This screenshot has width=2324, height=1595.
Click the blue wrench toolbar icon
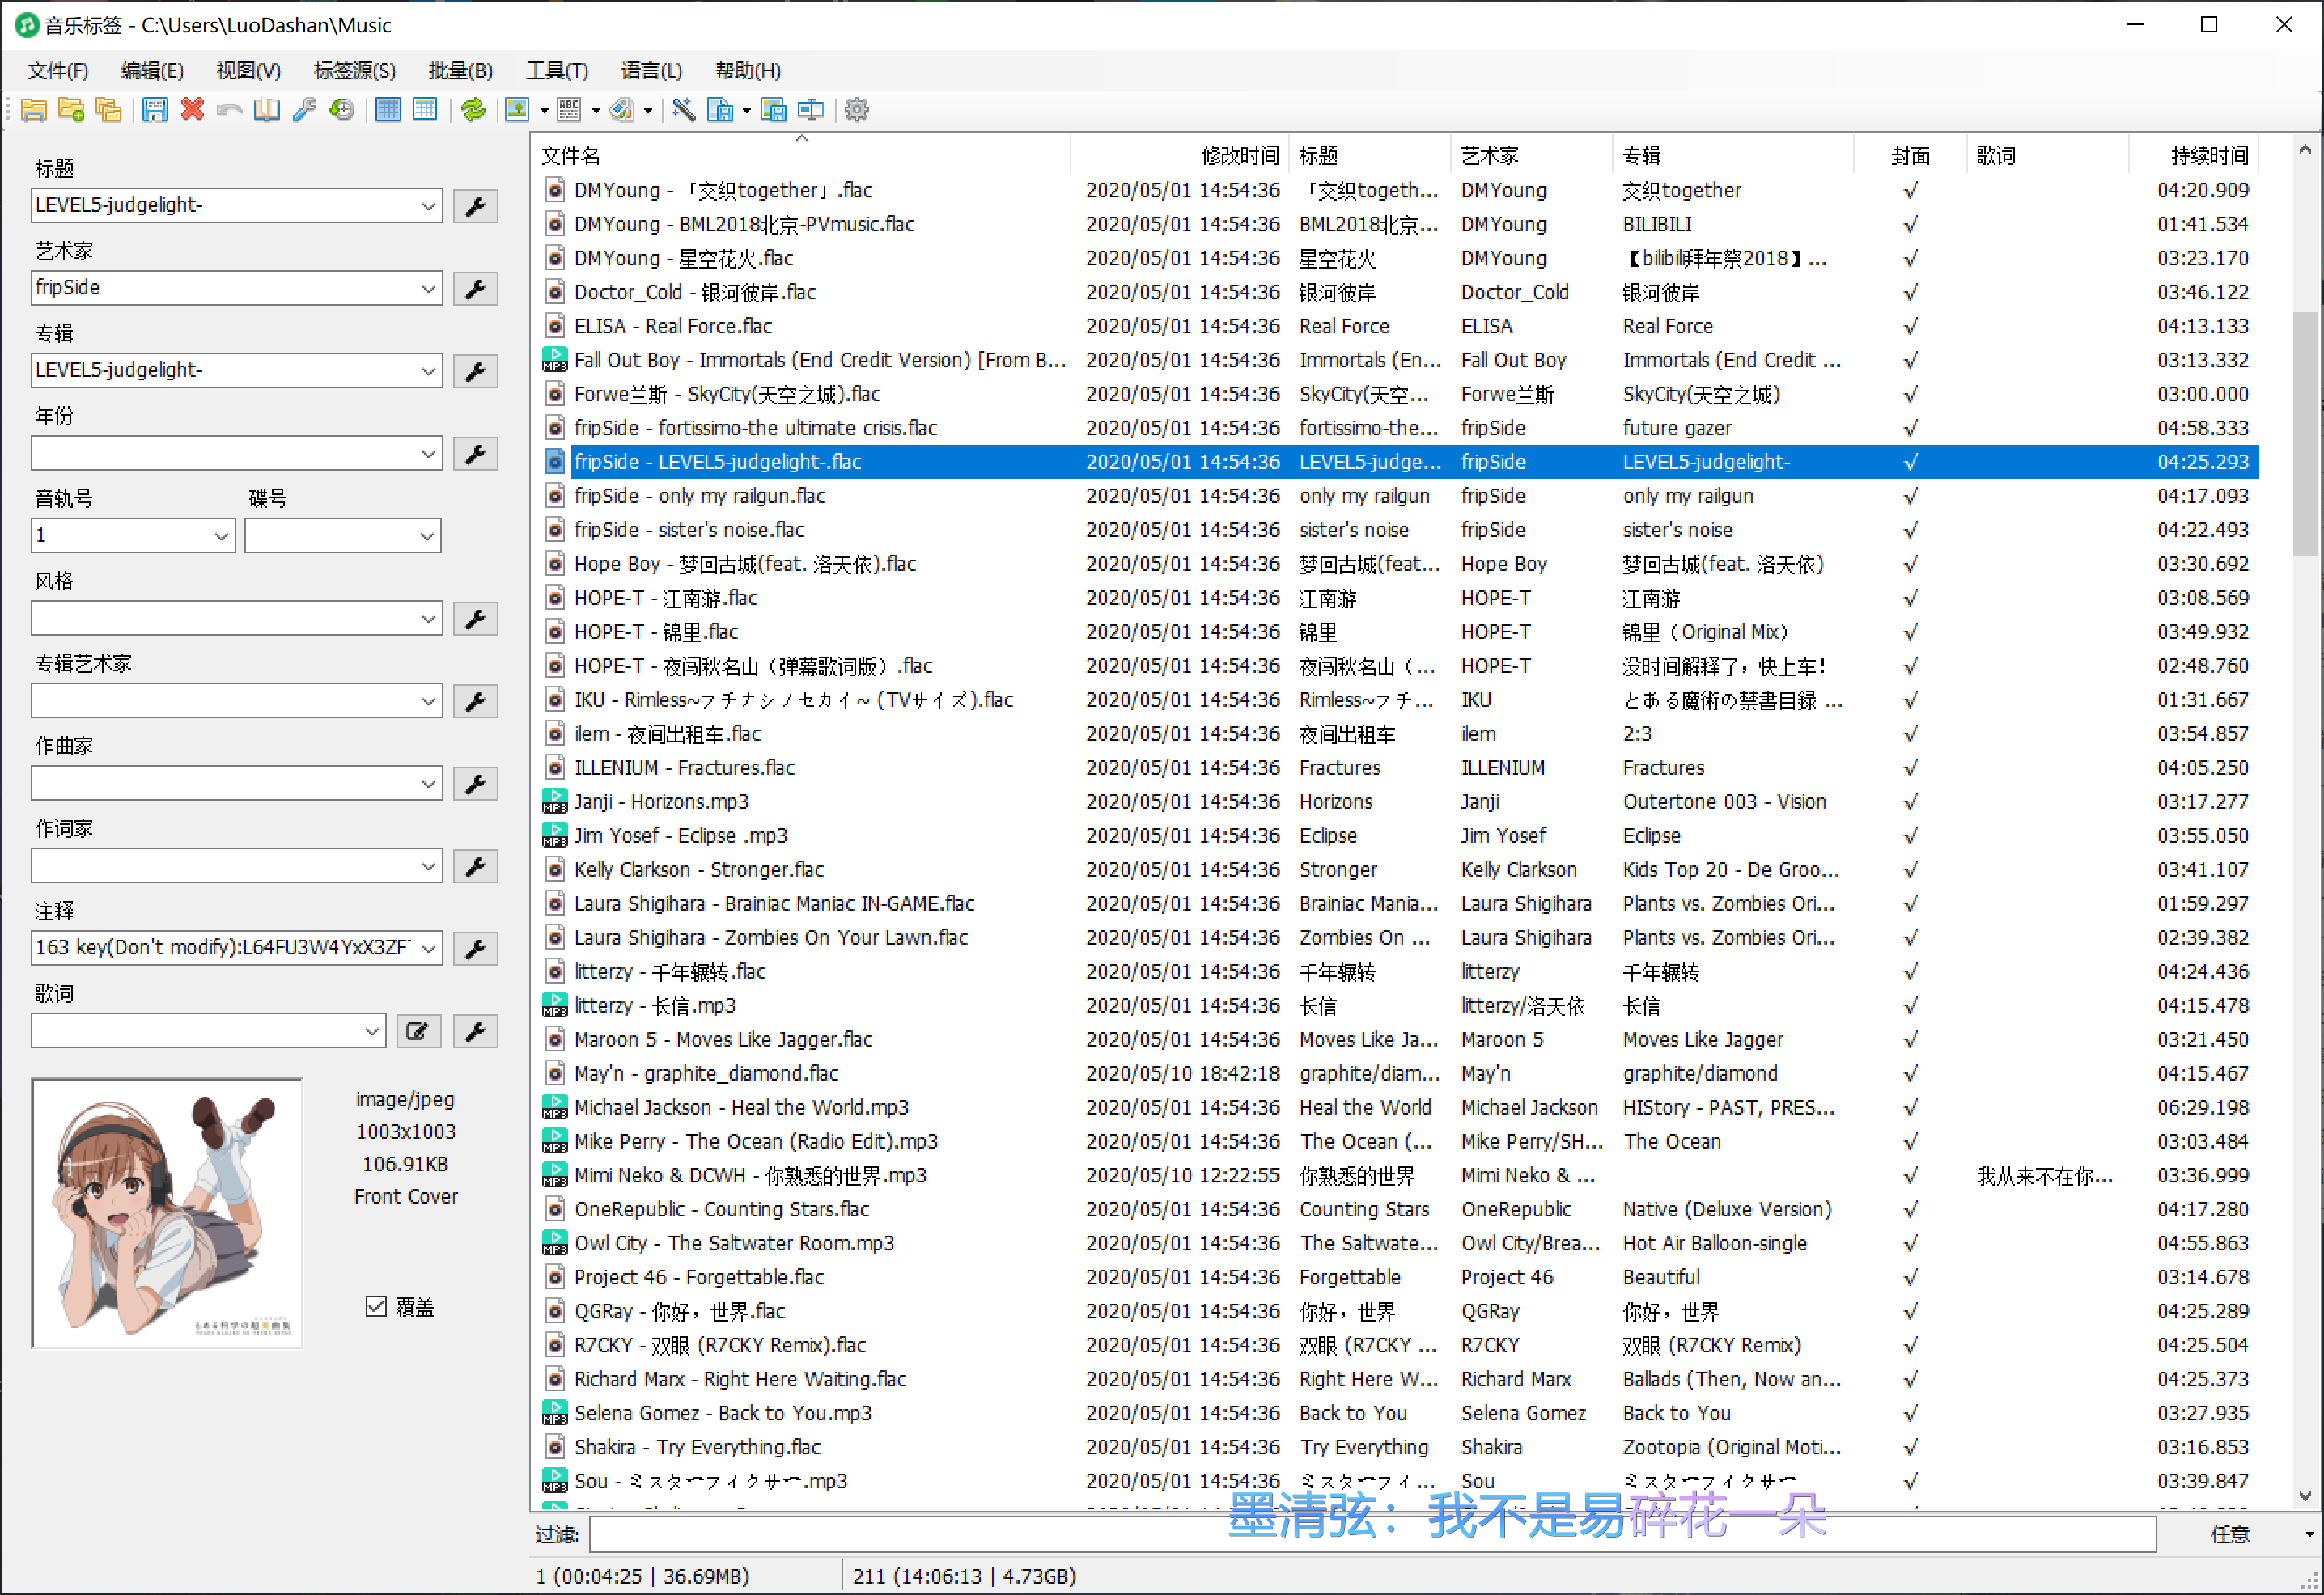click(304, 110)
